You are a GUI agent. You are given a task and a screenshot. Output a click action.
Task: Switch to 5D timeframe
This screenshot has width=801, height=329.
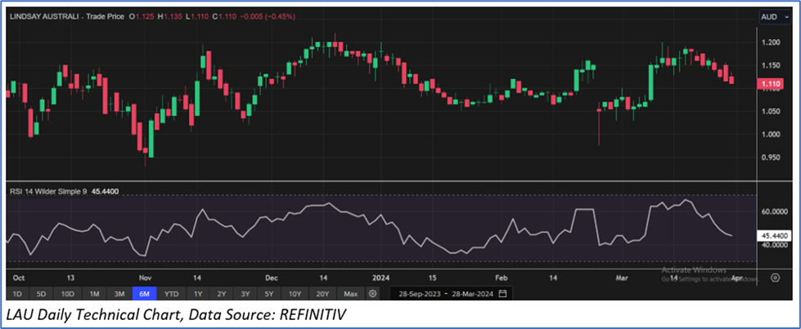[x=42, y=293]
